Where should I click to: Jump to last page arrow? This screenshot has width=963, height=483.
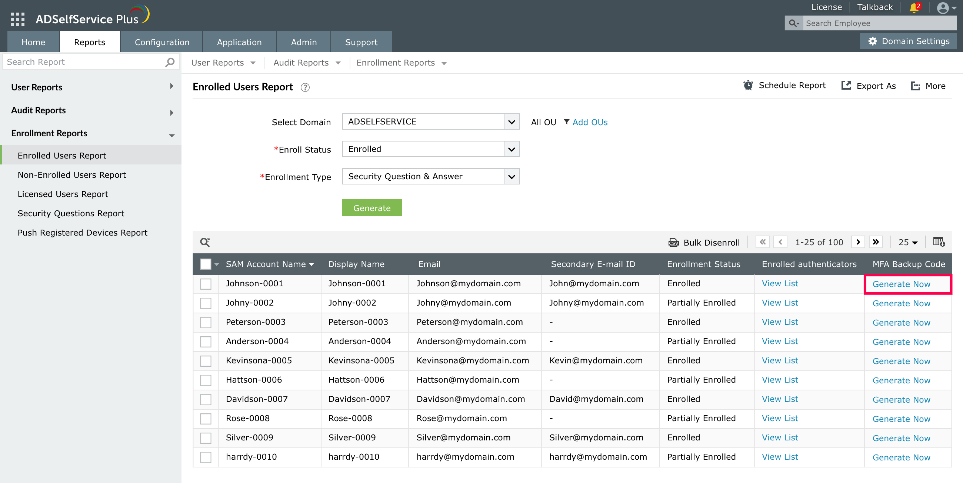(876, 242)
